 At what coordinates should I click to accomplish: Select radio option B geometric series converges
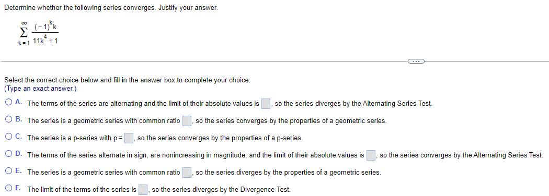tap(8, 121)
